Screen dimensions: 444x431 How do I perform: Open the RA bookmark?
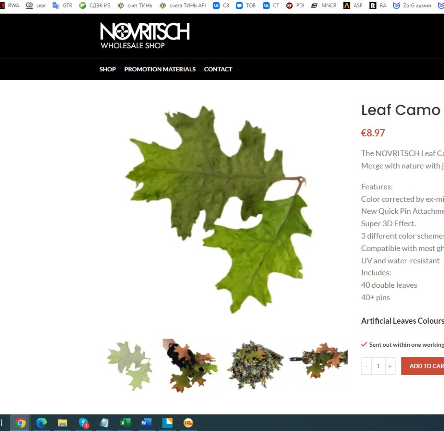click(378, 5)
